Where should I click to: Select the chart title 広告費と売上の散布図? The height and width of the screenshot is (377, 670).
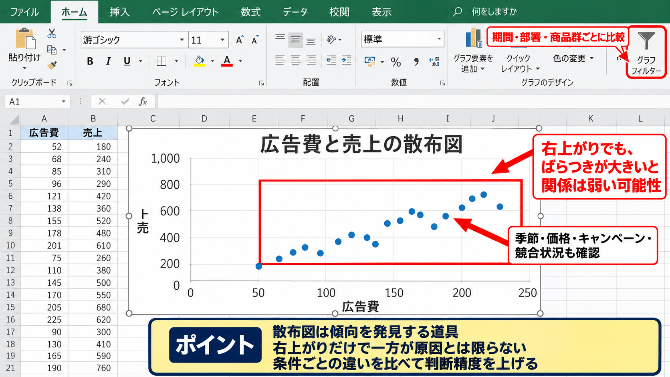[361, 145]
